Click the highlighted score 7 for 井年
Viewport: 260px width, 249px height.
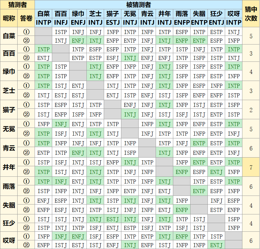click(251, 167)
